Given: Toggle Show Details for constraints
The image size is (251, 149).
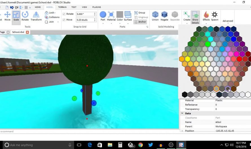Looking at the screenshot, I should (x=195, y=17).
